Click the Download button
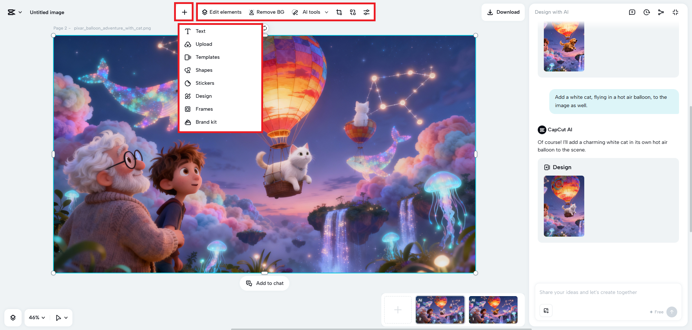 pyautogui.click(x=503, y=12)
